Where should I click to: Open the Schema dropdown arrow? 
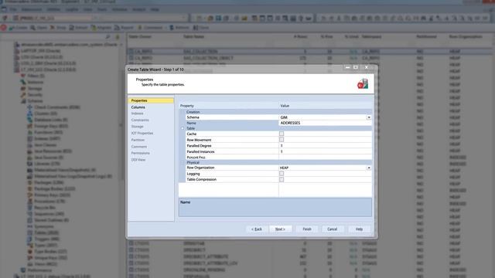(368, 117)
